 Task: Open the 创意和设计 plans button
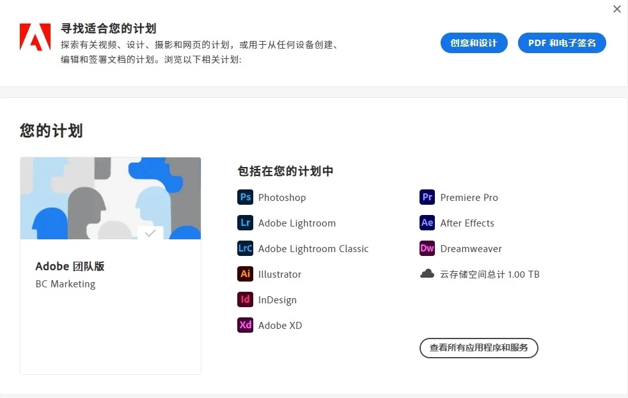pyautogui.click(x=474, y=43)
